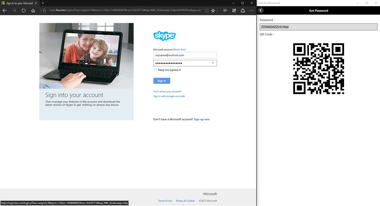Click the Get Password title in PandoraPassword
The image size is (380, 206).
pyautogui.click(x=319, y=11)
